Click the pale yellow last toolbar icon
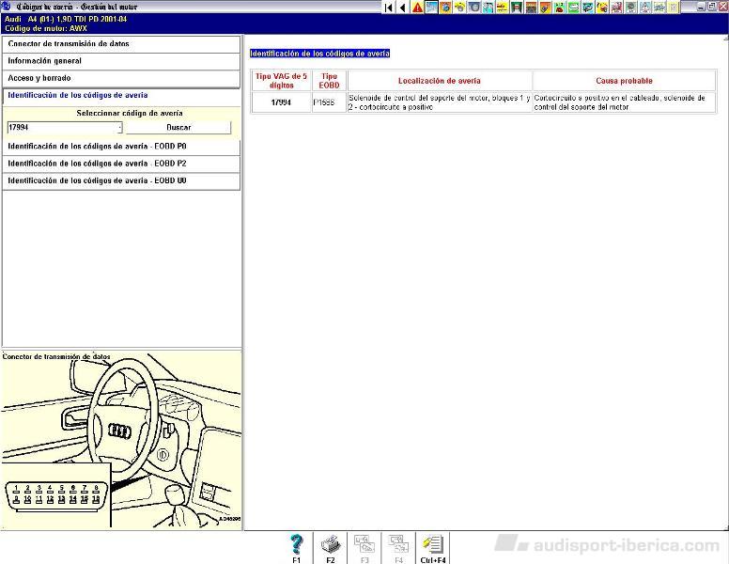 coord(673,7)
